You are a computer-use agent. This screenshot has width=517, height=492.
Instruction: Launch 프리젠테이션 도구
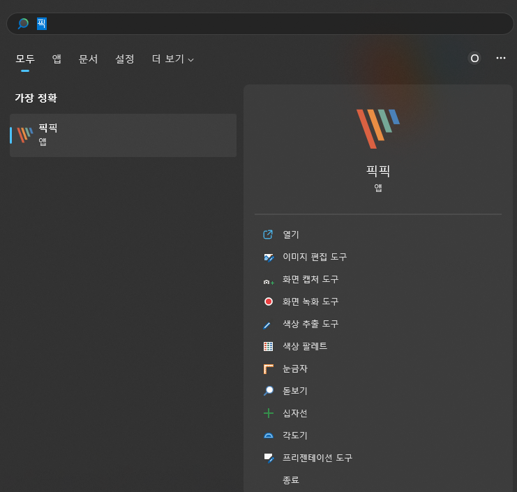(x=317, y=458)
